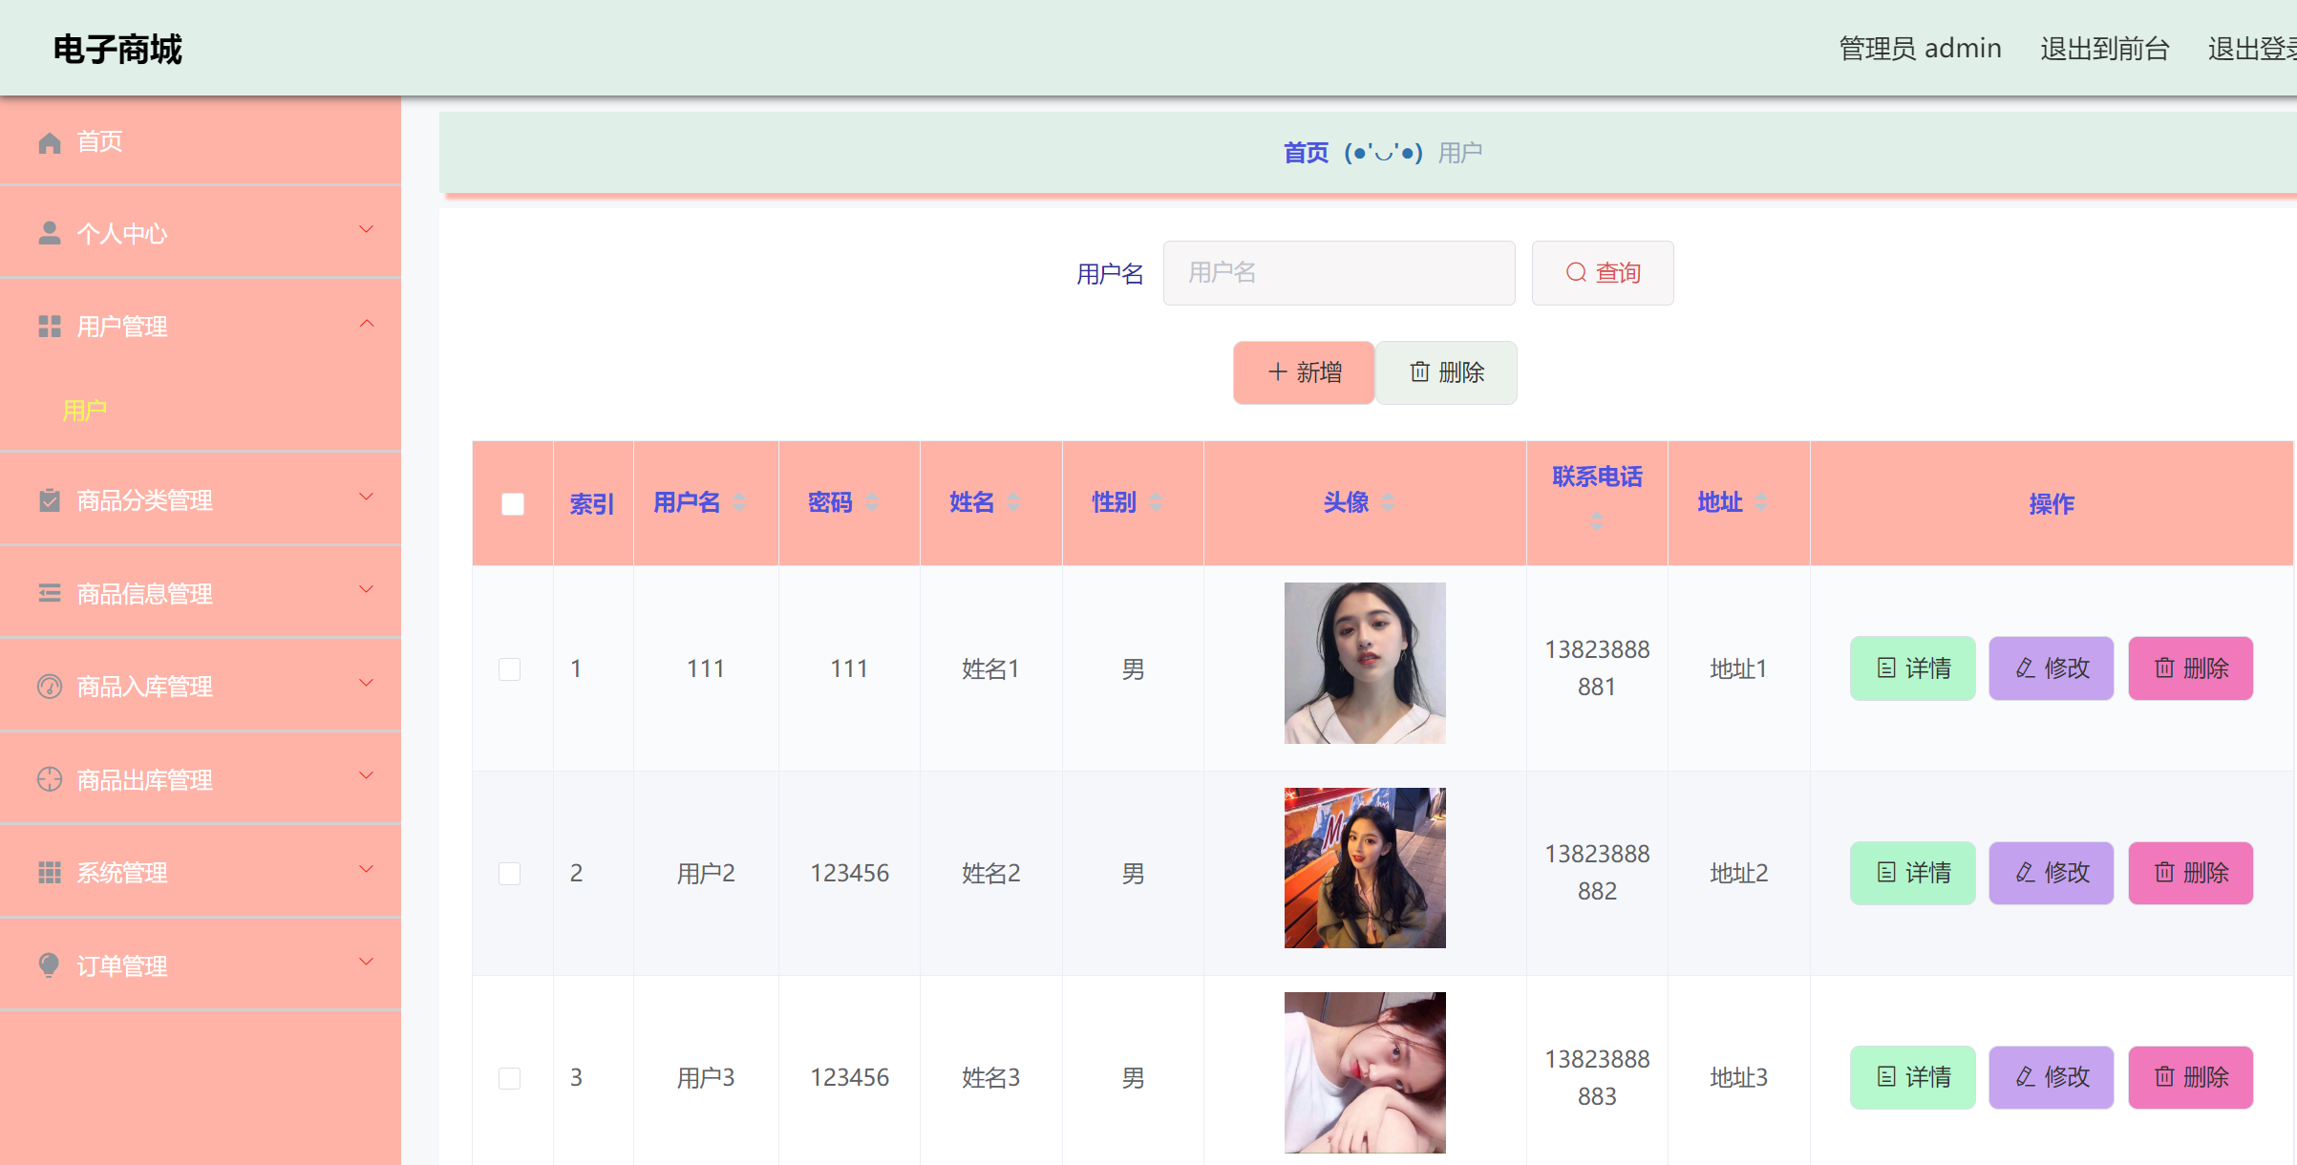Click 退出到前台 in the top bar
Image resolution: width=2297 pixels, height=1165 pixels.
[x=2104, y=47]
